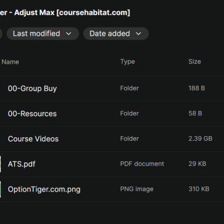Sort by the Size column header

pos(195,62)
